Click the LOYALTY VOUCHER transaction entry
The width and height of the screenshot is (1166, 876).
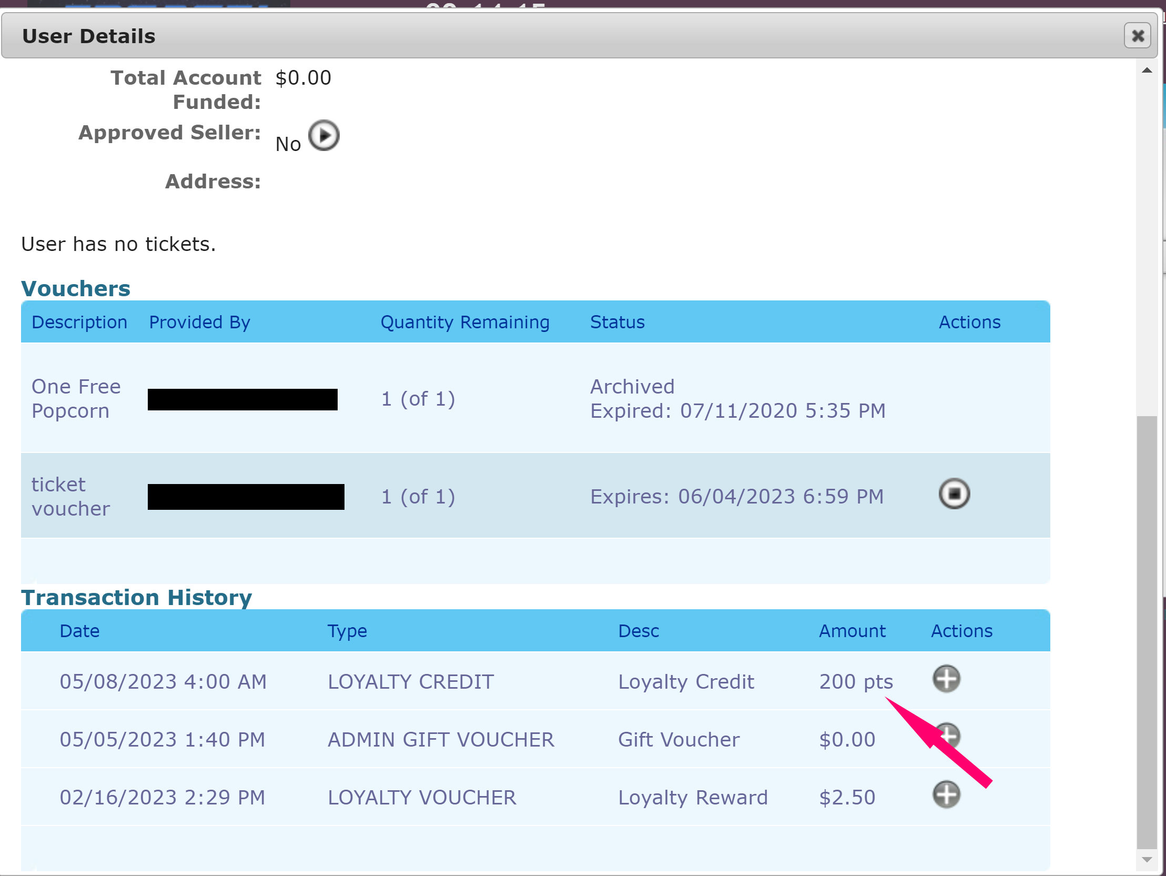click(422, 798)
